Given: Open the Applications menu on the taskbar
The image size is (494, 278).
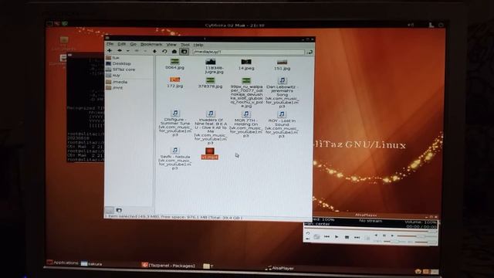Looking at the screenshot, I should 63,263.
